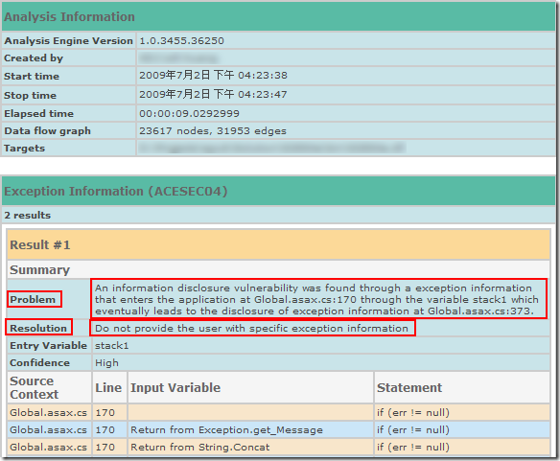560x461 pixels.
Task: Click Global.asax.cs in the String.Concat row
Action: tap(48, 447)
